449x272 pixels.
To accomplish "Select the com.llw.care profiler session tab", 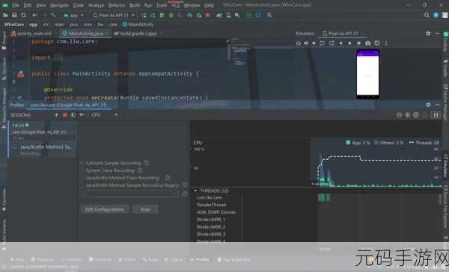I will [x=69, y=105].
